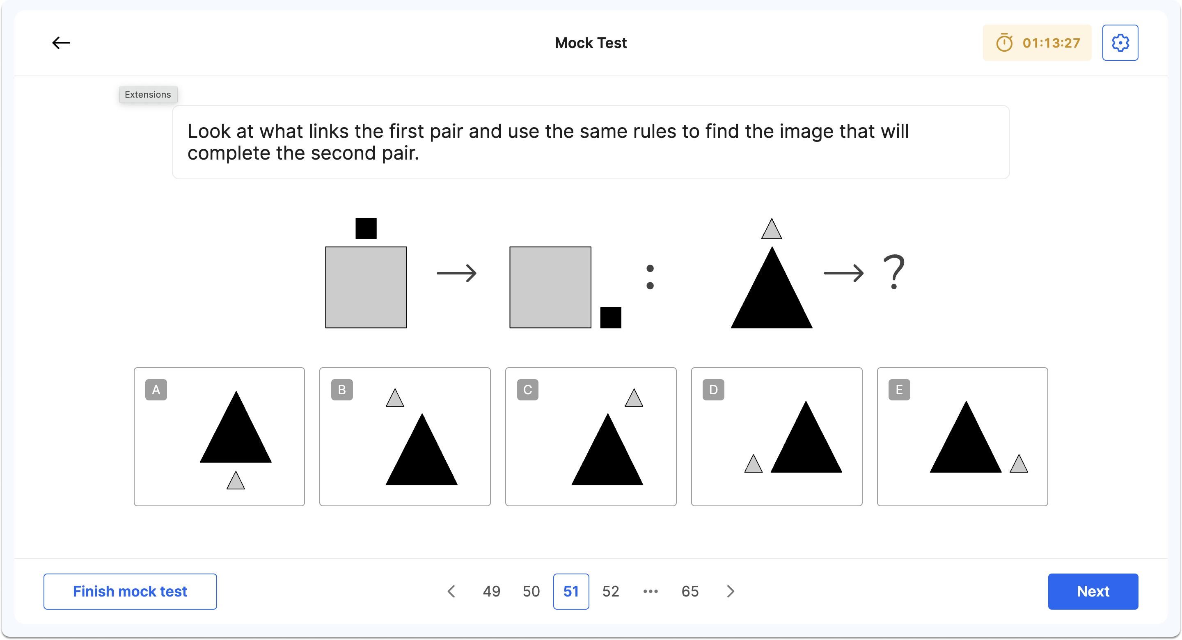
Task: Click the previous page chevron
Action: 451,591
